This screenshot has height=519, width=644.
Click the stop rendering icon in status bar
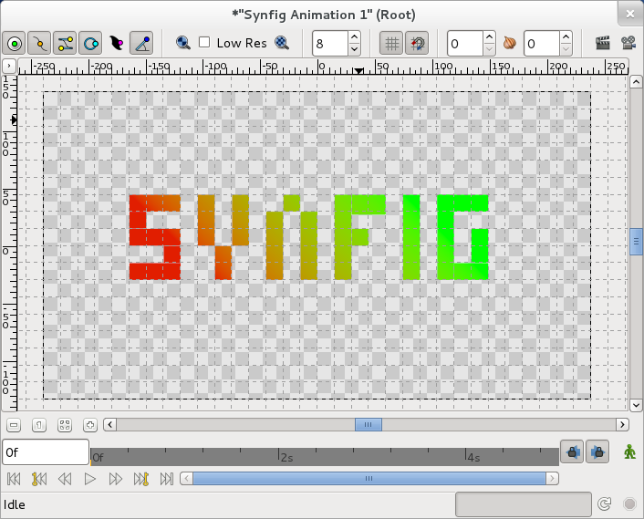point(629,503)
